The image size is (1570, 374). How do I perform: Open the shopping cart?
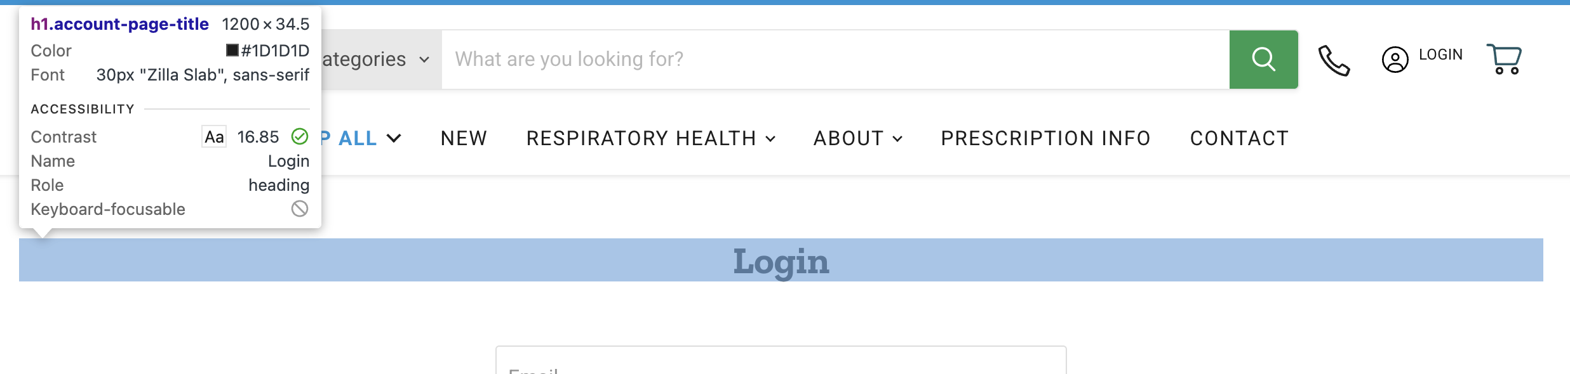click(1503, 60)
